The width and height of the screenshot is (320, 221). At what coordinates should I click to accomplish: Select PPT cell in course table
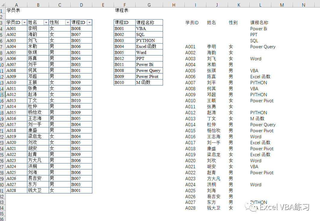coord(149,58)
